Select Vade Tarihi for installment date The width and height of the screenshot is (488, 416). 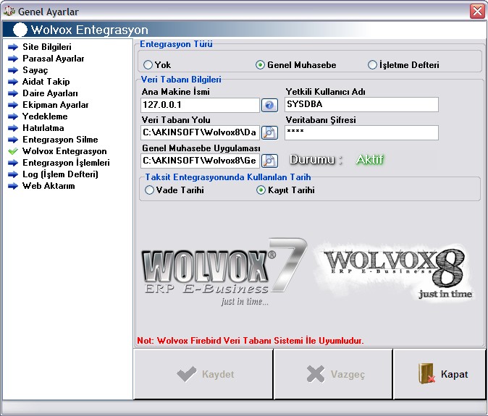pos(174,190)
